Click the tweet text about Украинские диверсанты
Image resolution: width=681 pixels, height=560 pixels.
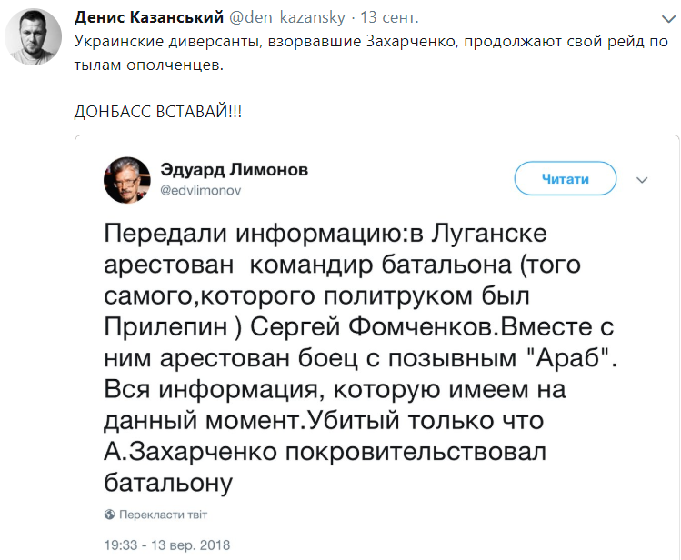click(371, 53)
